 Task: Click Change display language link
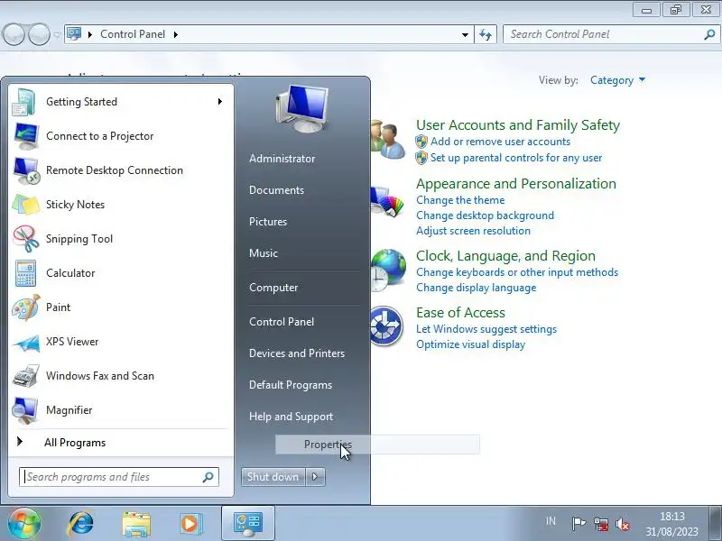click(477, 288)
